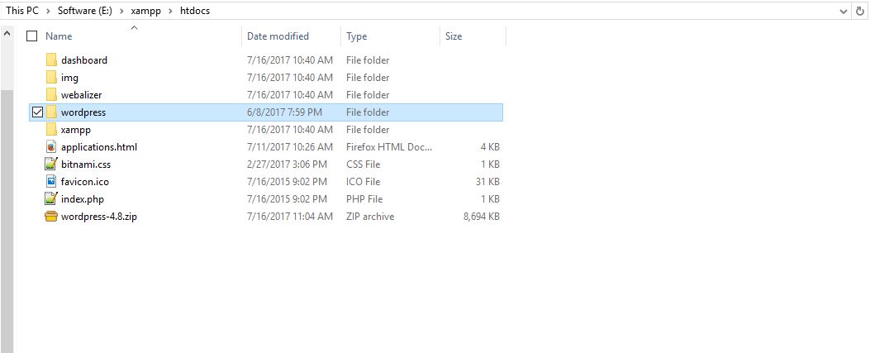Viewport: 870px width, 353px height.
Task: Go to xampp in the breadcrumb
Action: (146, 11)
